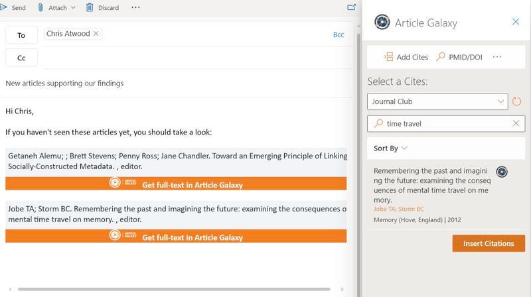Image resolution: width=531 pixels, height=297 pixels.
Task: Open Article Galaxy more options ellipsis
Action: (496, 57)
